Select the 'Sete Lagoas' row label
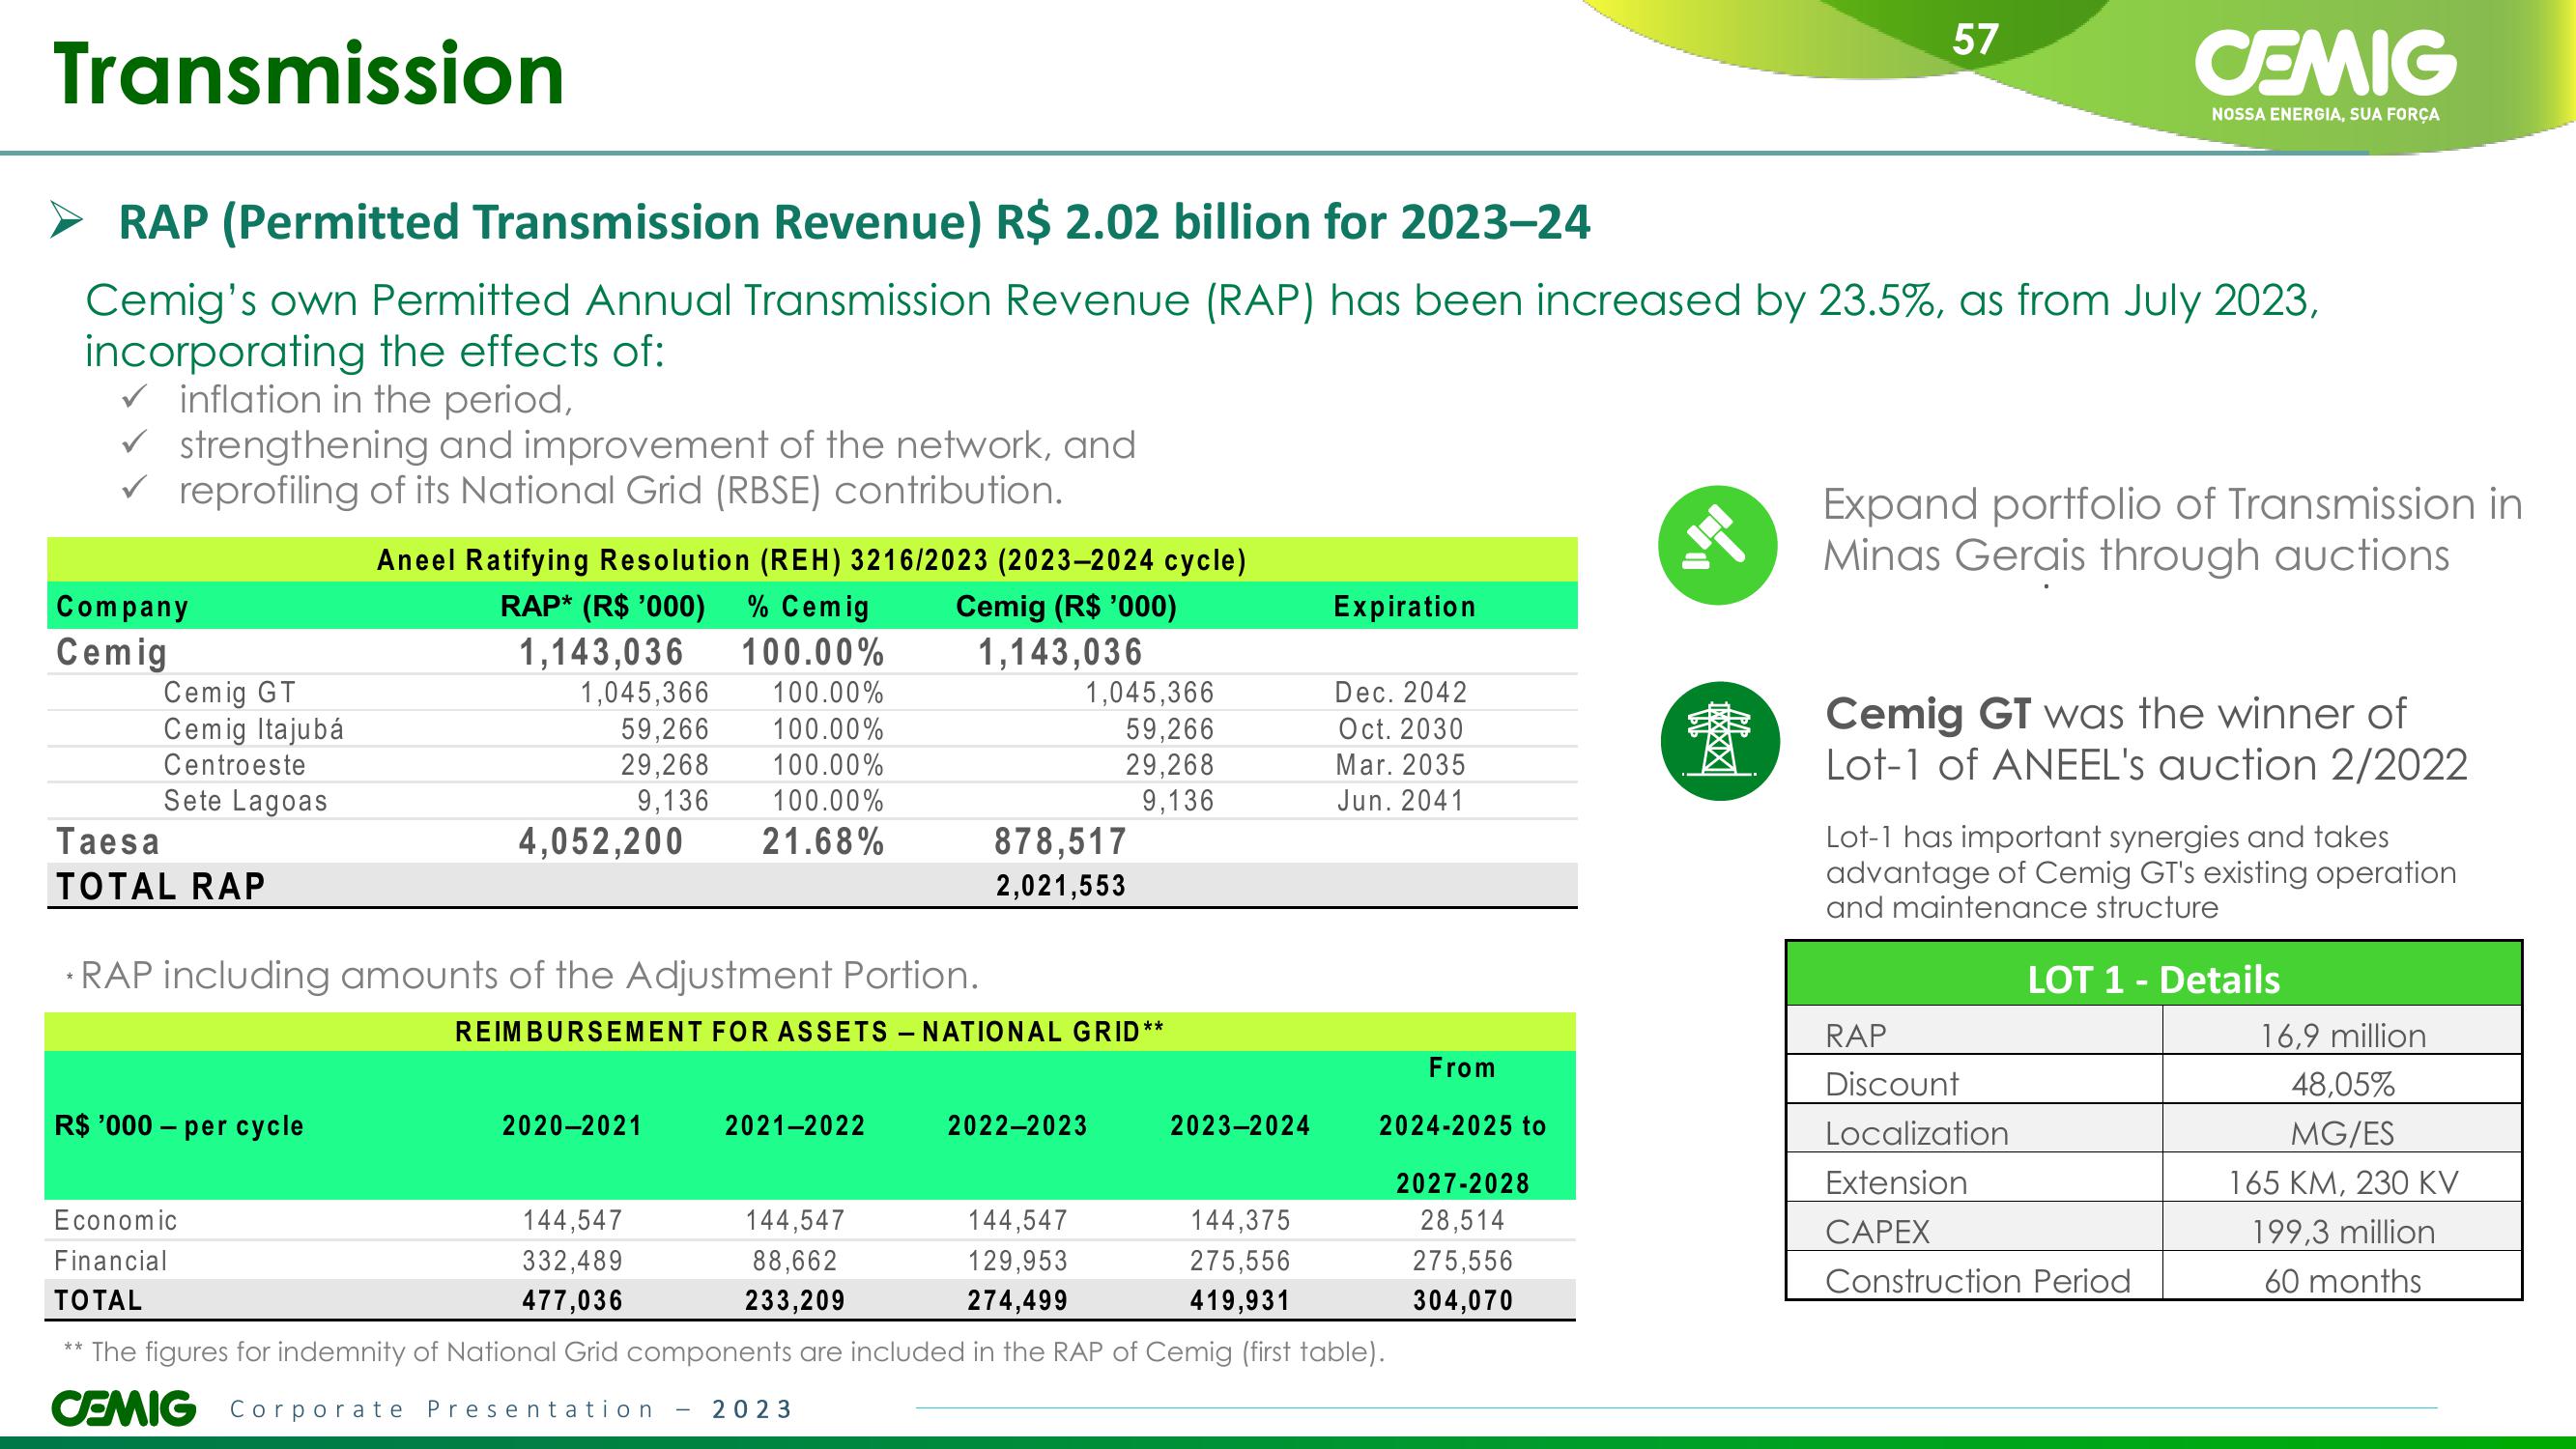2576x1449 pixels. coord(246,801)
